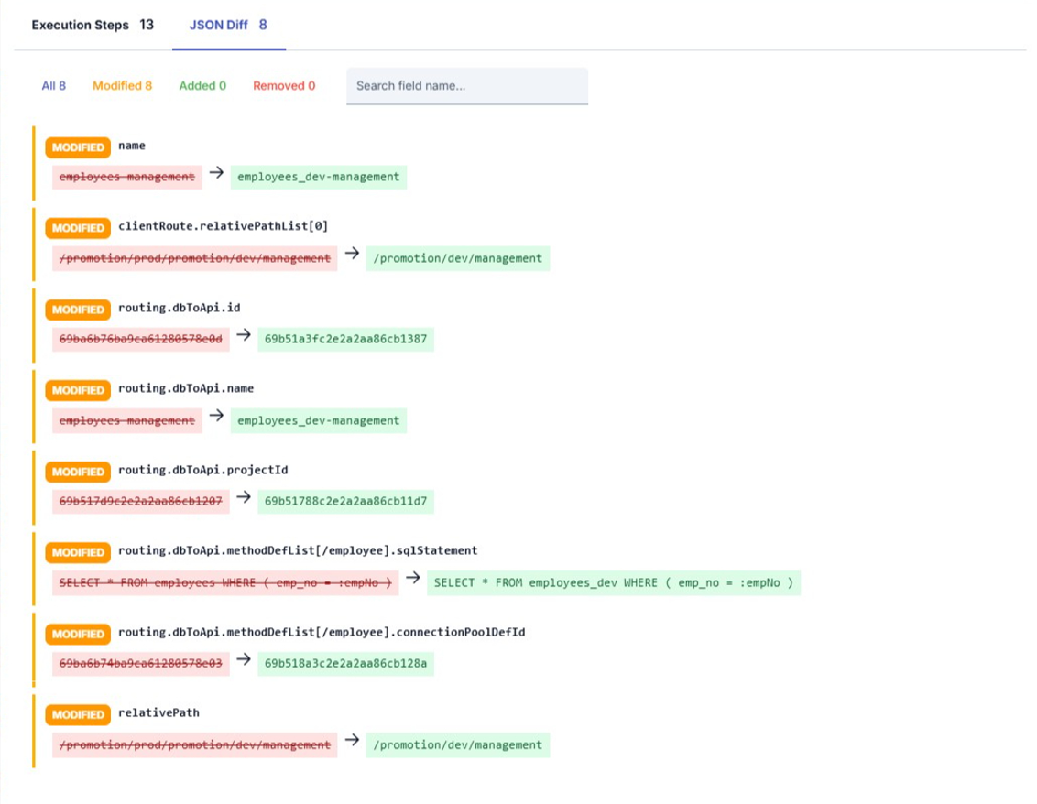Click arrow icon in connectionPoolDefId diff row
1037x804 pixels.
[x=244, y=659]
